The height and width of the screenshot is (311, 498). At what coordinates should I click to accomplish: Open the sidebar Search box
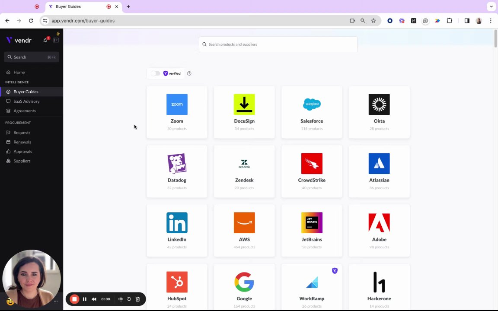32,57
